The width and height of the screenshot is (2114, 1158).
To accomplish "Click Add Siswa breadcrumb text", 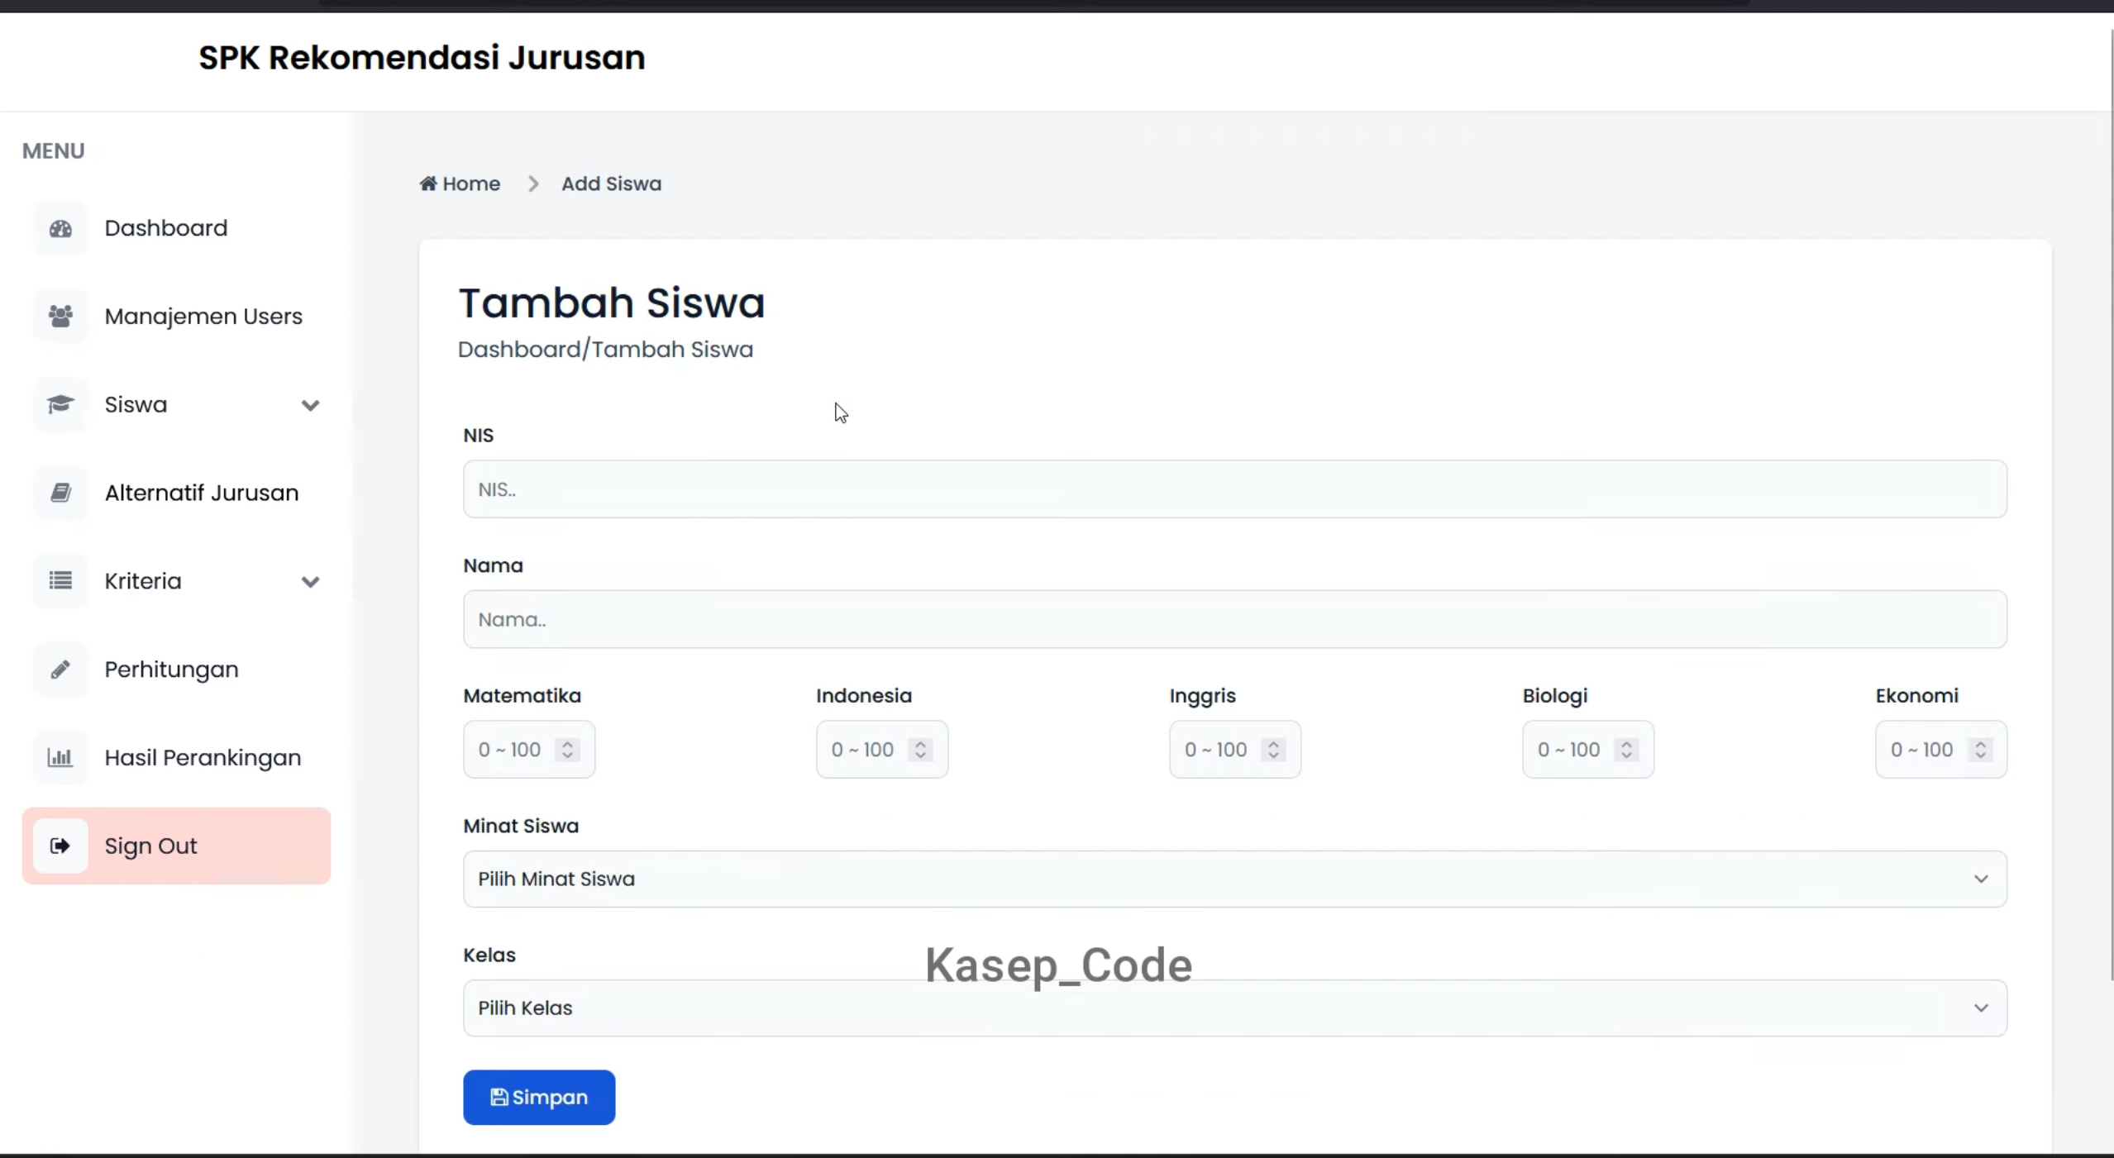I will [612, 183].
